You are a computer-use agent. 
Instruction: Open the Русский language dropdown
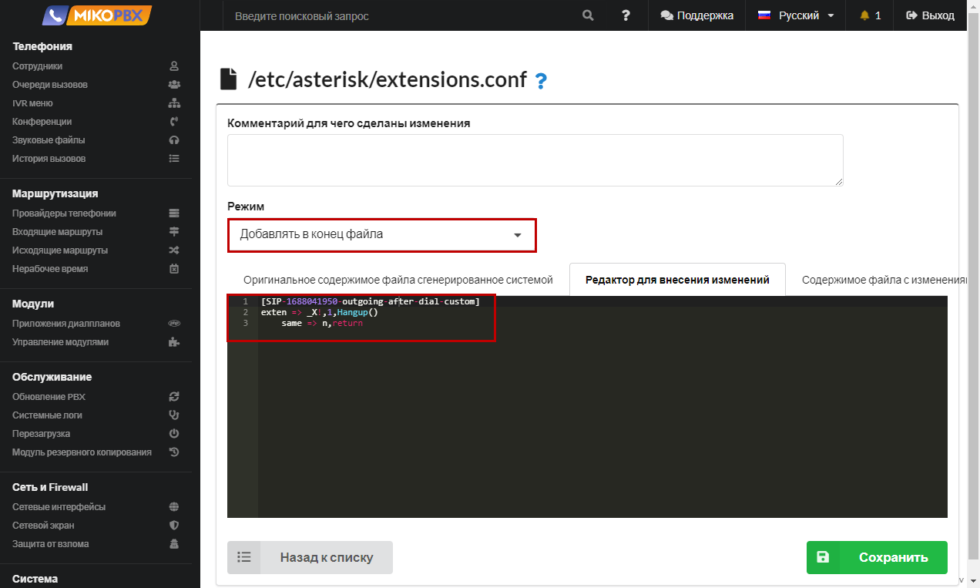pos(797,15)
